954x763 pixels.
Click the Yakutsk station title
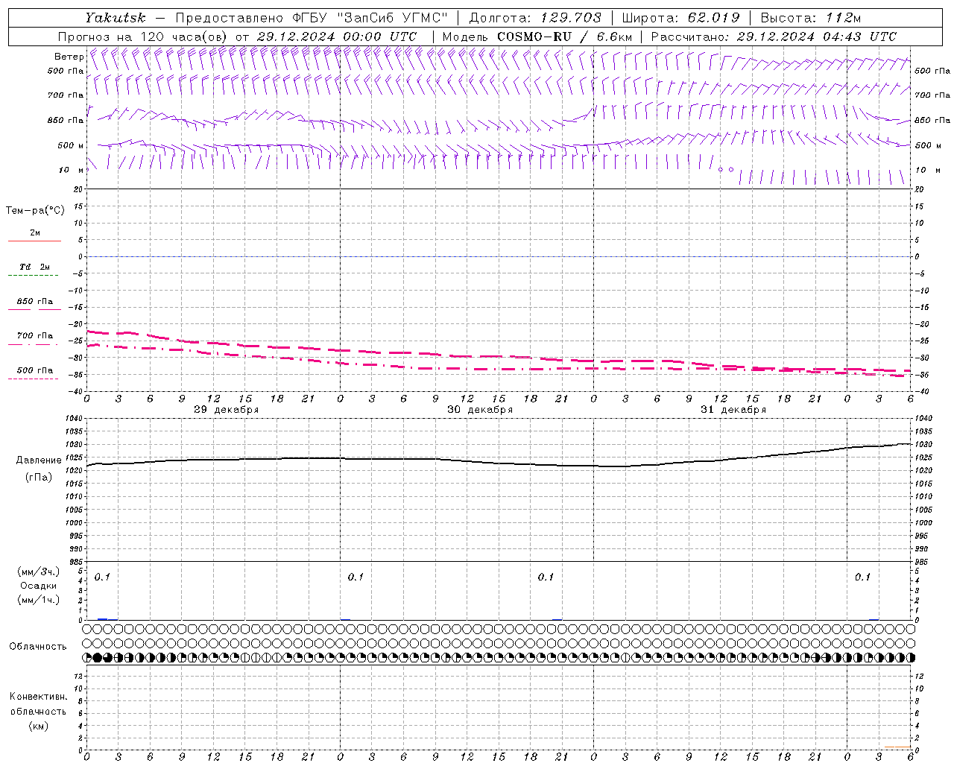pyautogui.click(x=115, y=18)
